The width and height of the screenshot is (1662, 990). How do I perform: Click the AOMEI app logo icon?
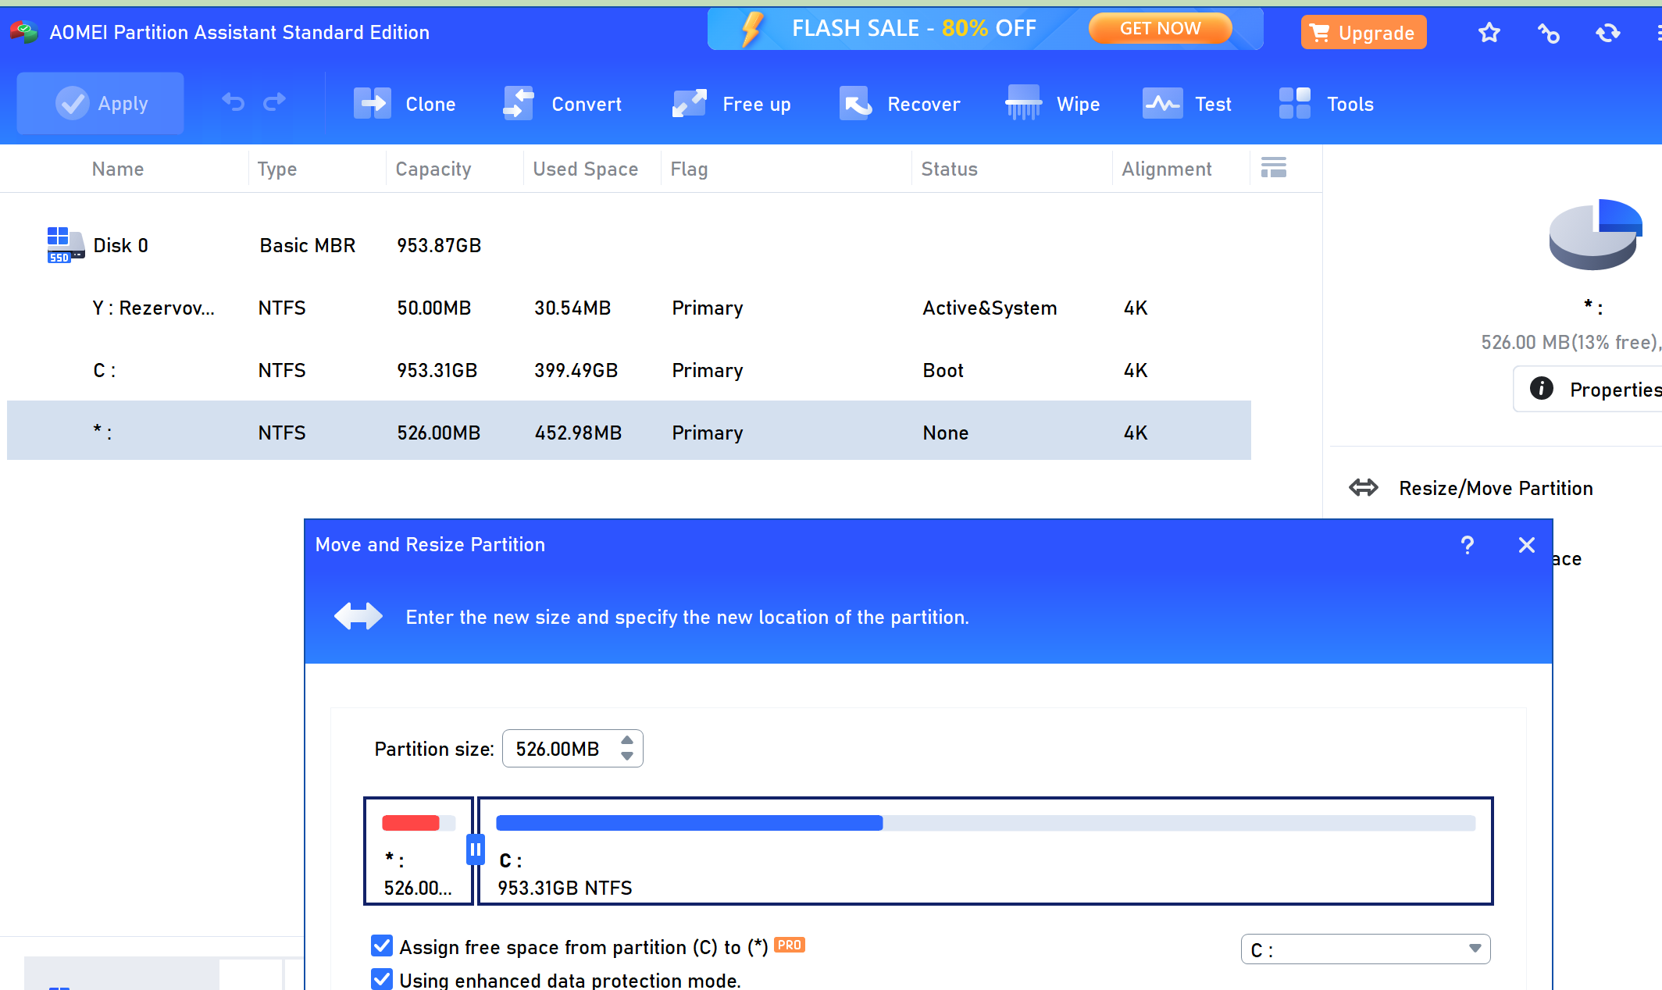tap(24, 32)
